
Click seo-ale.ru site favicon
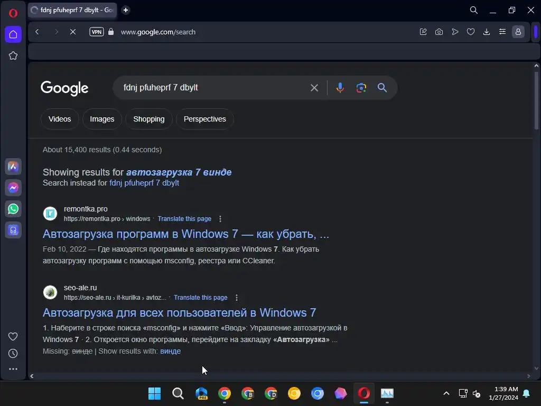[x=50, y=292]
